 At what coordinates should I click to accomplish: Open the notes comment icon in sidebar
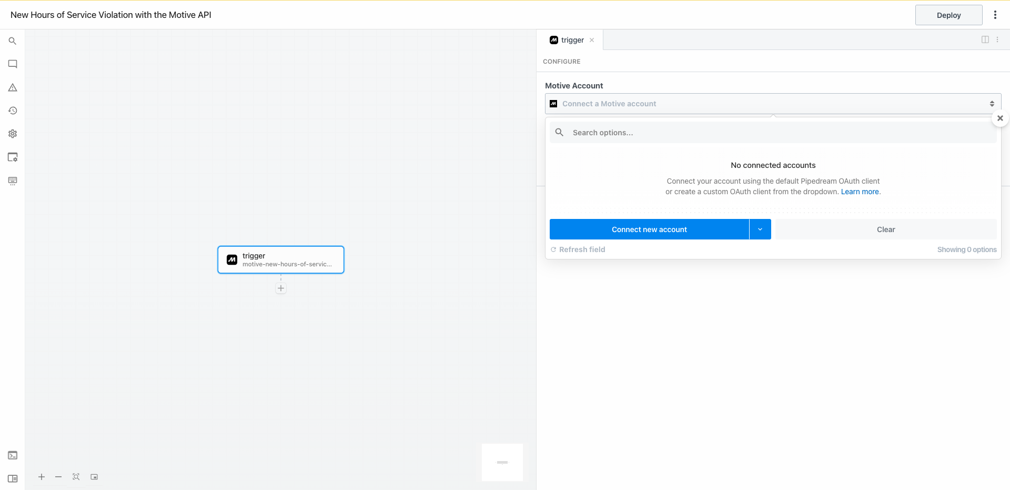[x=13, y=64]
